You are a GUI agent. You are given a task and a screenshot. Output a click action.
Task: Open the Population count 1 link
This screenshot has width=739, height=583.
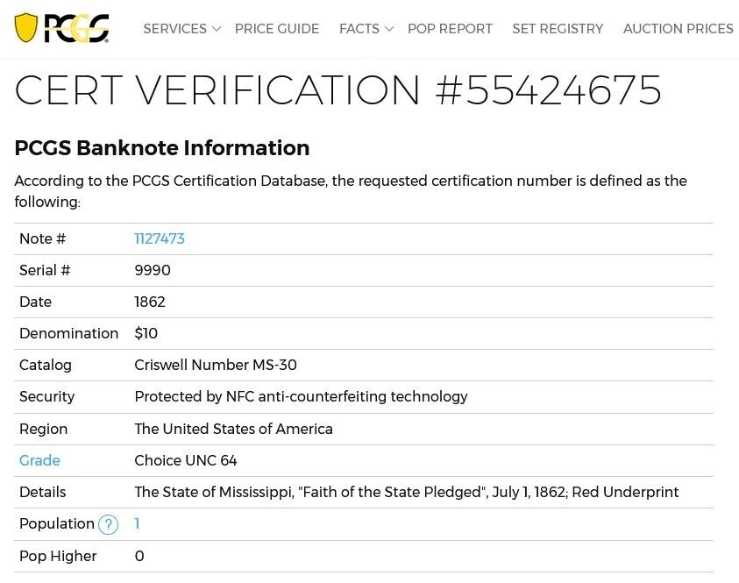pos(137,523)
